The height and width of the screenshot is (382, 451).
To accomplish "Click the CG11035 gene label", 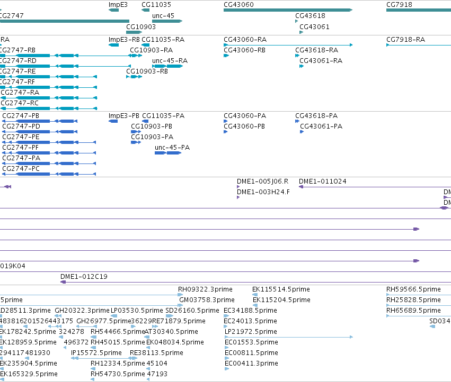I will coord(156,5).
